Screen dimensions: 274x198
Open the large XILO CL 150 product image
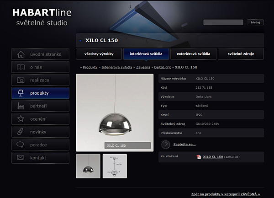115,112
